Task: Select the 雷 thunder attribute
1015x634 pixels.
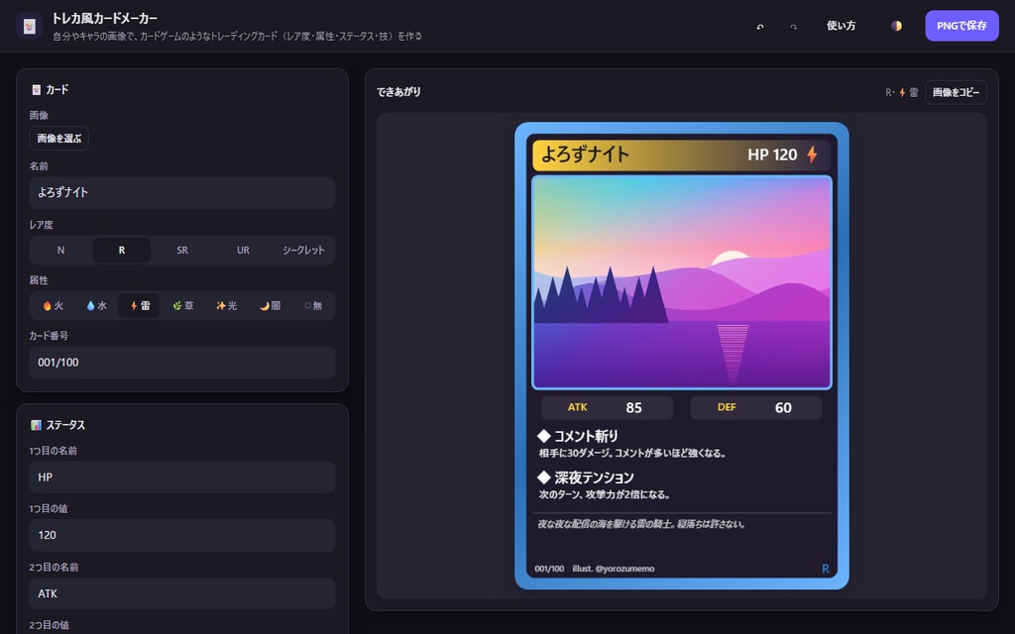Action: tap(139, 306)
